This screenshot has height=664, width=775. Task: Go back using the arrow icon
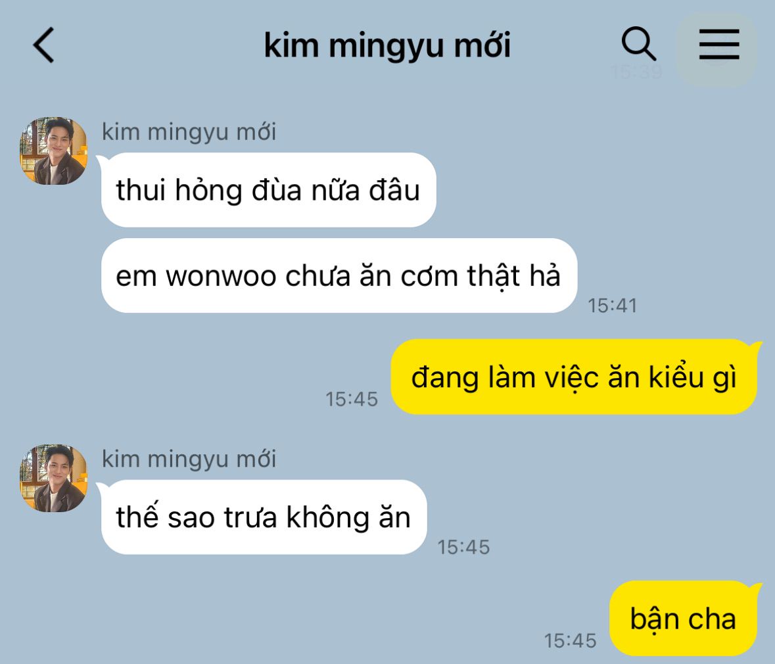click(43, 45)
